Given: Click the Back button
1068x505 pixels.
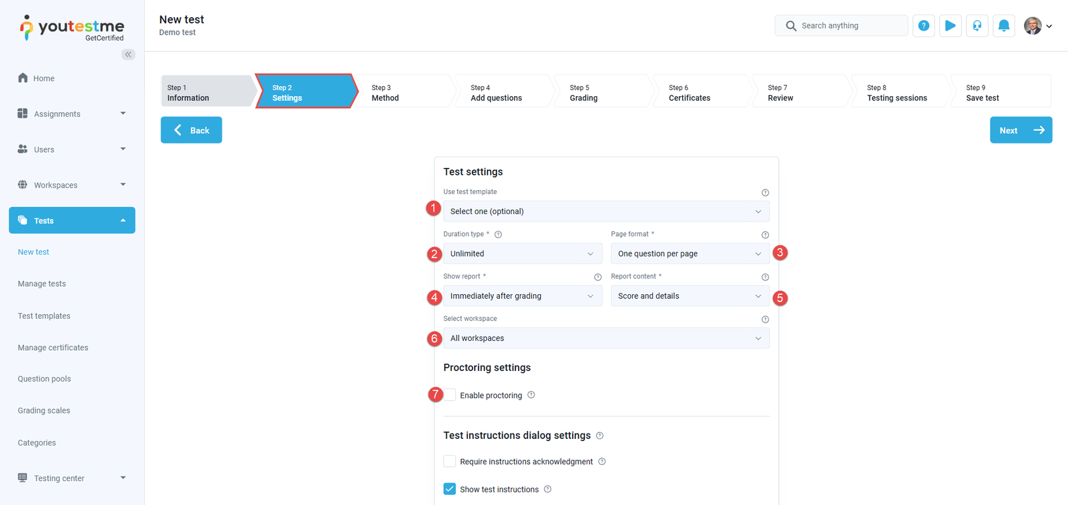Looking at the screenshot, I should (192, 130).
